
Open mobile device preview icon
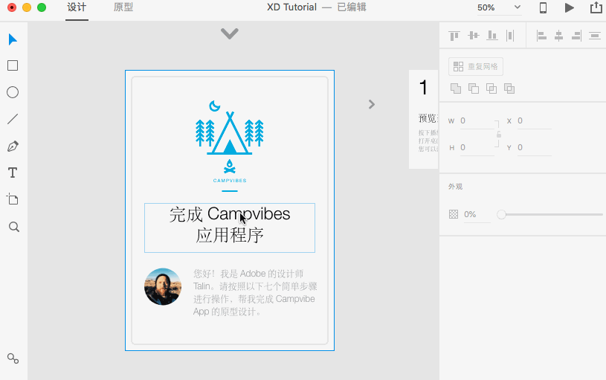(543, 7)
